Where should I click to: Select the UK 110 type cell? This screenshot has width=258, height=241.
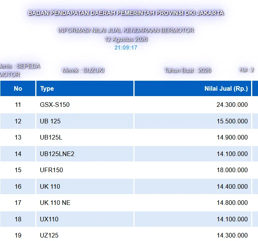(85, 186)
